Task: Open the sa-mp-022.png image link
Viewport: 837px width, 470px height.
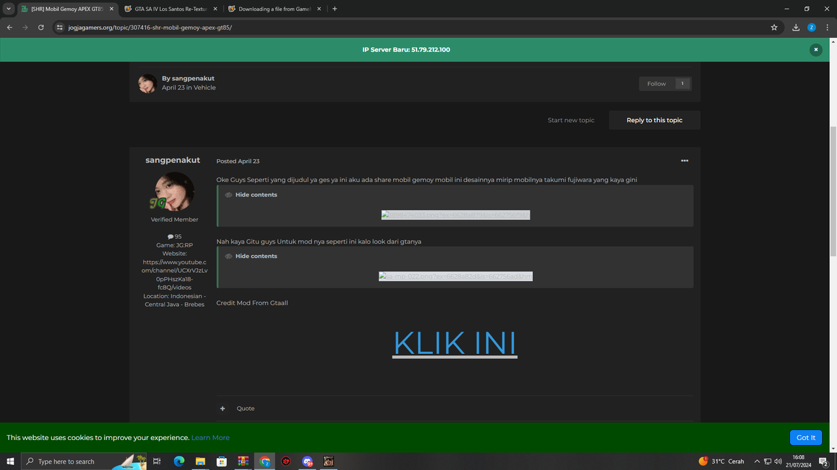Action: [x=456, y=276]
